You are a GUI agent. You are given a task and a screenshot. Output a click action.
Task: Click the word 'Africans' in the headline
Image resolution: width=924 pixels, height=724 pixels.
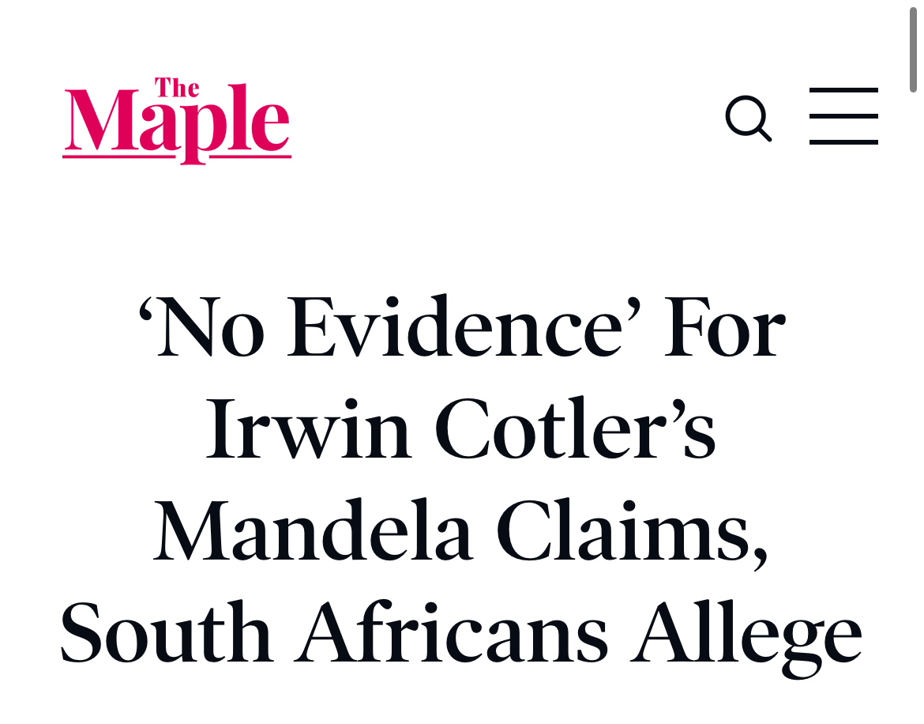tap(456, 635)
